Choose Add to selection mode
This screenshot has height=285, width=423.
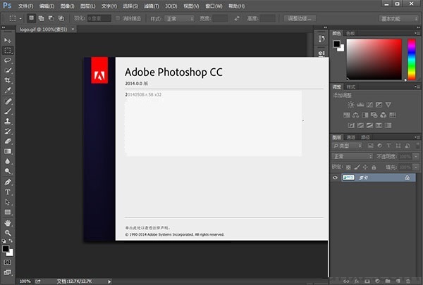[41, 18]
